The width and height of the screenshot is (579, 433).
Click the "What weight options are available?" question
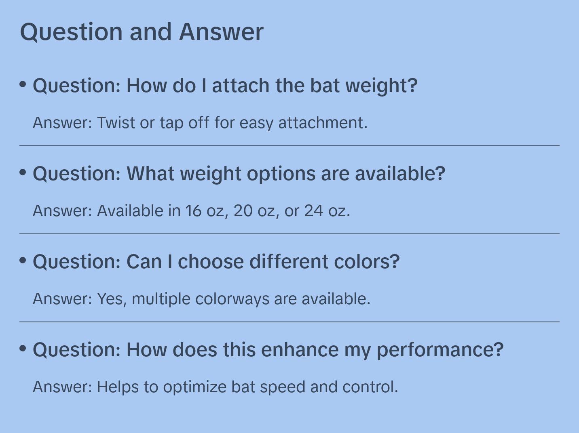point(239,174)
